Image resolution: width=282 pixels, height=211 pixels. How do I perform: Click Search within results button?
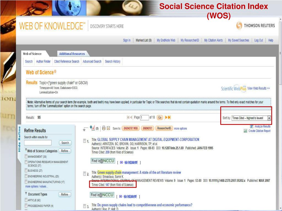(x=65, y=143)
